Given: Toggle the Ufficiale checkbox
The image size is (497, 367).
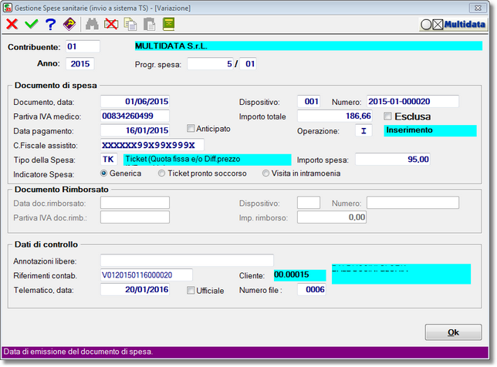Looking at the screenshot, I should tap(191, 291).
